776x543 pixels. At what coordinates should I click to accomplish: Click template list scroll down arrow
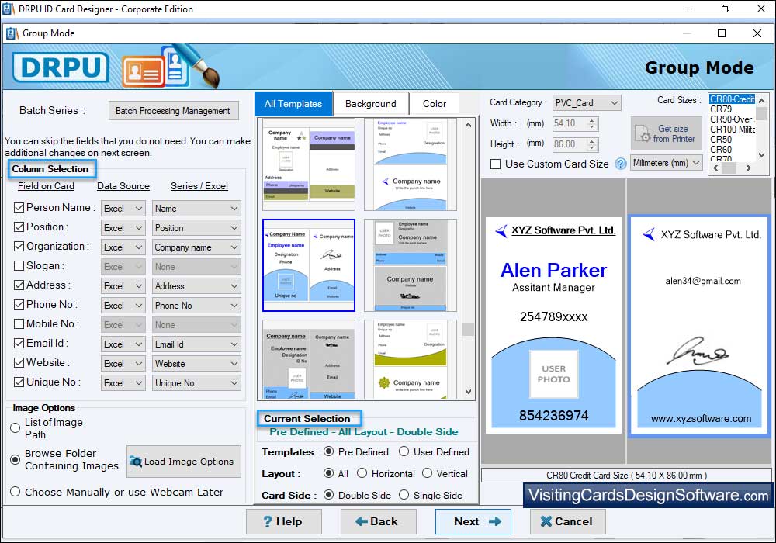[x=468, y=392]
